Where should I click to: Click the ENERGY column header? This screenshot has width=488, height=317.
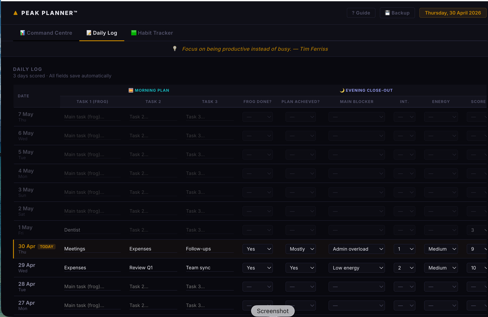[441, 101]
